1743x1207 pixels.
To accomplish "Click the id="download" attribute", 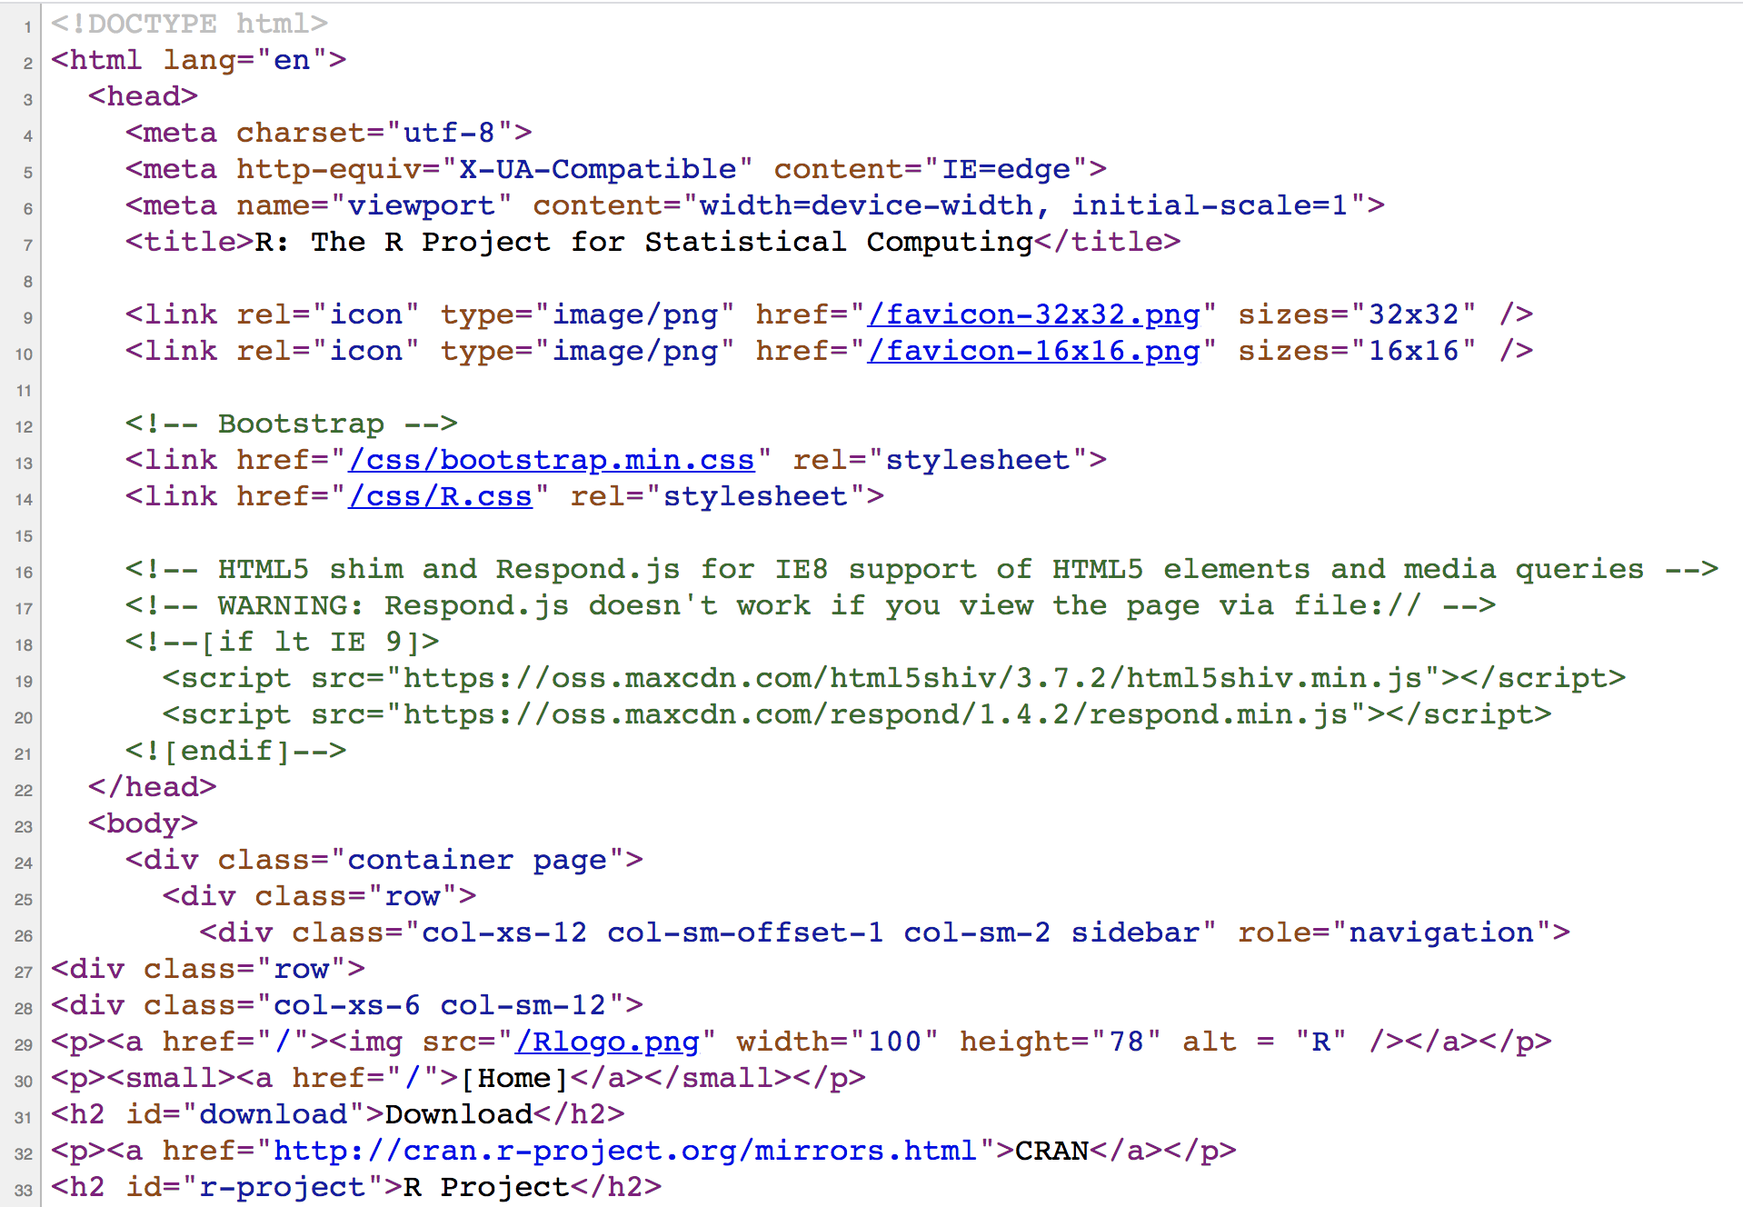I will point(245,1114).
